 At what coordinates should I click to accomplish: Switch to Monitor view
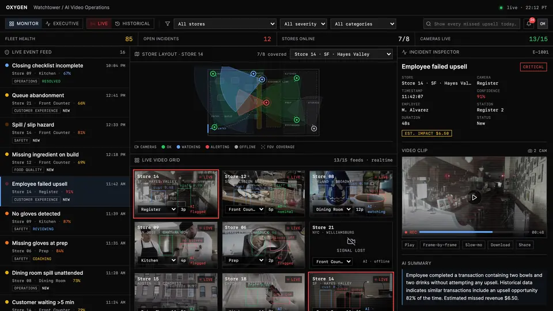pos(24,24)
